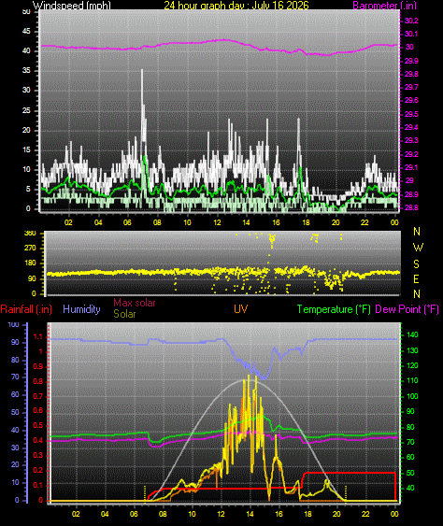Click the 12 hour tick below wind graph

point(217,222)
